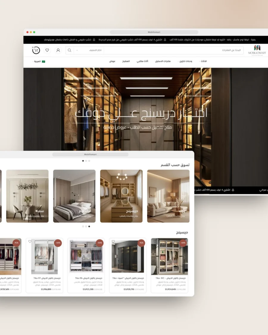The image size is (268, 335).
Task: Click the front window Mobiliomart address bar
Action: 91,154
